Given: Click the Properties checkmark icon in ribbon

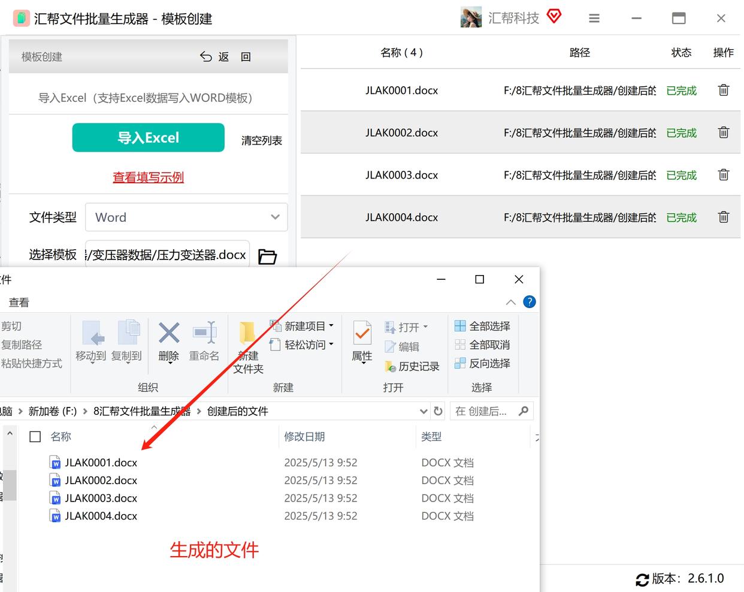Looking at the screenshot, I should 362,333.
